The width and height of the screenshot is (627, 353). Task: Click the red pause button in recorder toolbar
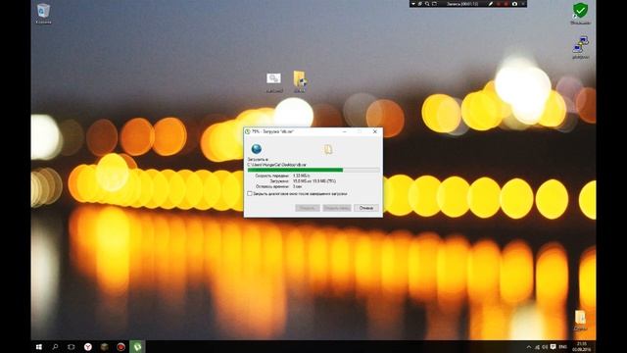point(499,4)
